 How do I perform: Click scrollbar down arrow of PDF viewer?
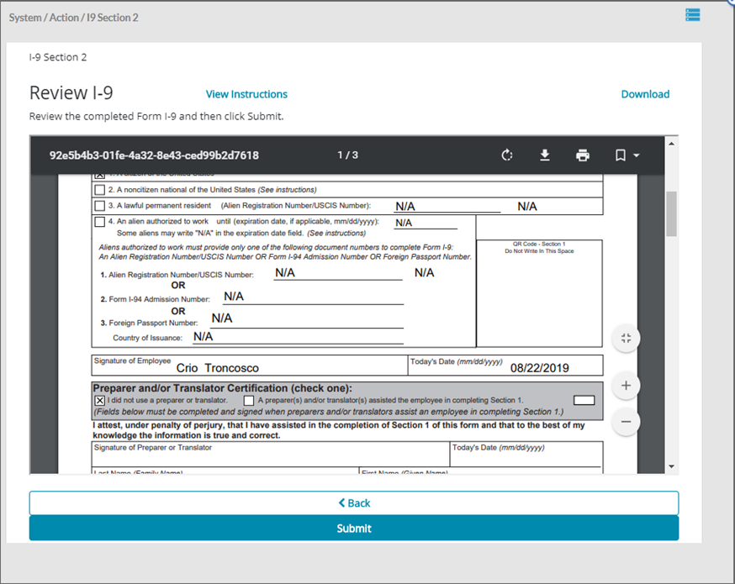pos(671,466)
